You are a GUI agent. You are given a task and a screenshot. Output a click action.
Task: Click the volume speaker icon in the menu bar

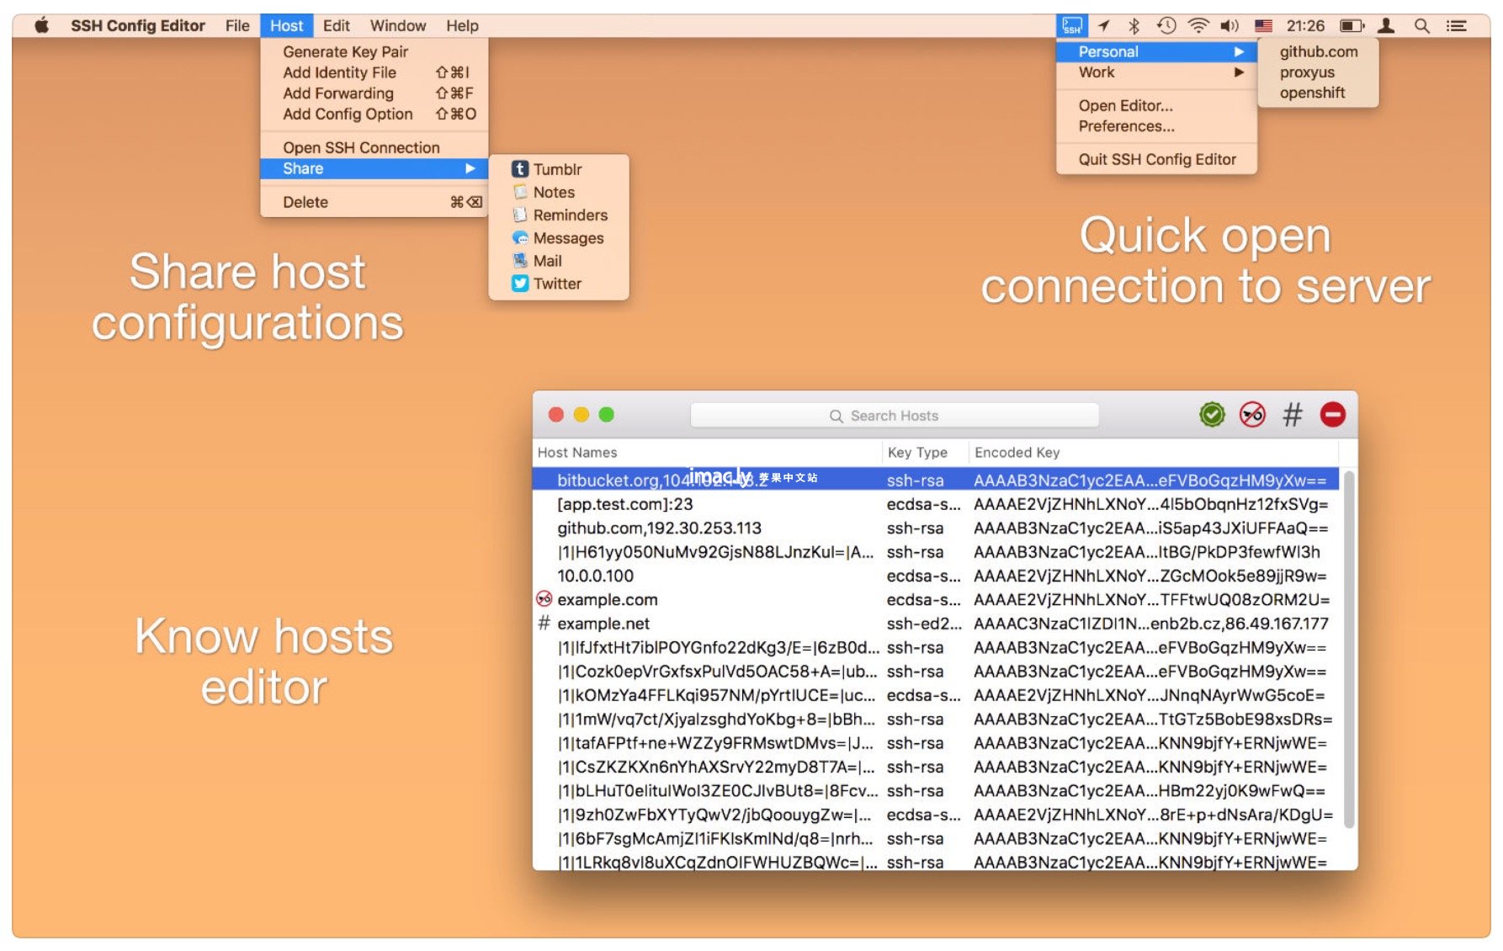tap(1229, 25)
